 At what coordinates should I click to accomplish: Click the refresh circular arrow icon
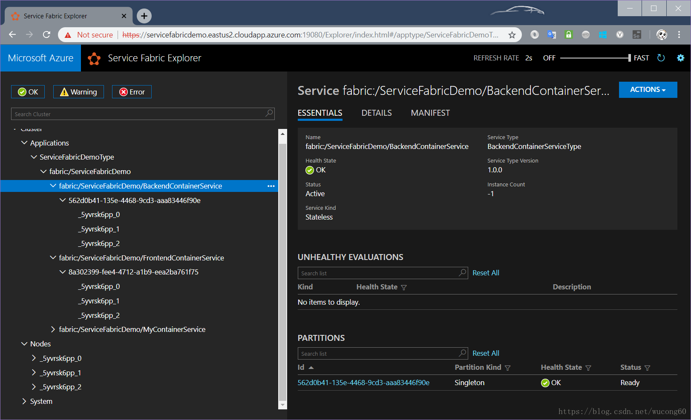click(x=661, y=58)
